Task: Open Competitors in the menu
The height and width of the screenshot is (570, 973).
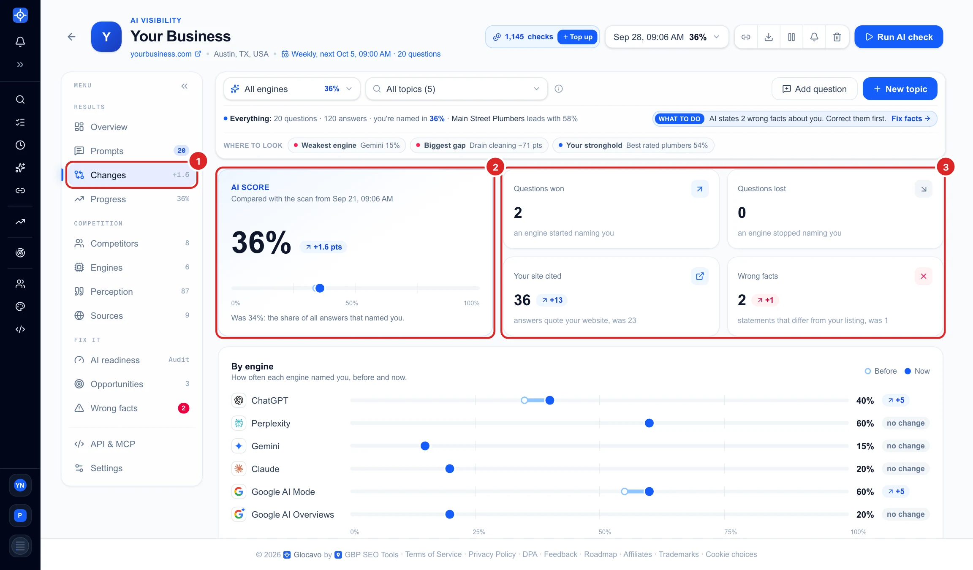Action: pyautogui.click(x=132, y=243)
